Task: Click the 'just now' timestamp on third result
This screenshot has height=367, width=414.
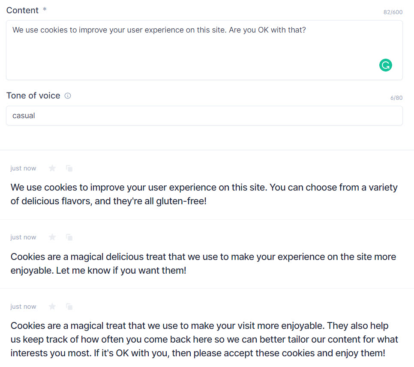Action: click(23, 307)
